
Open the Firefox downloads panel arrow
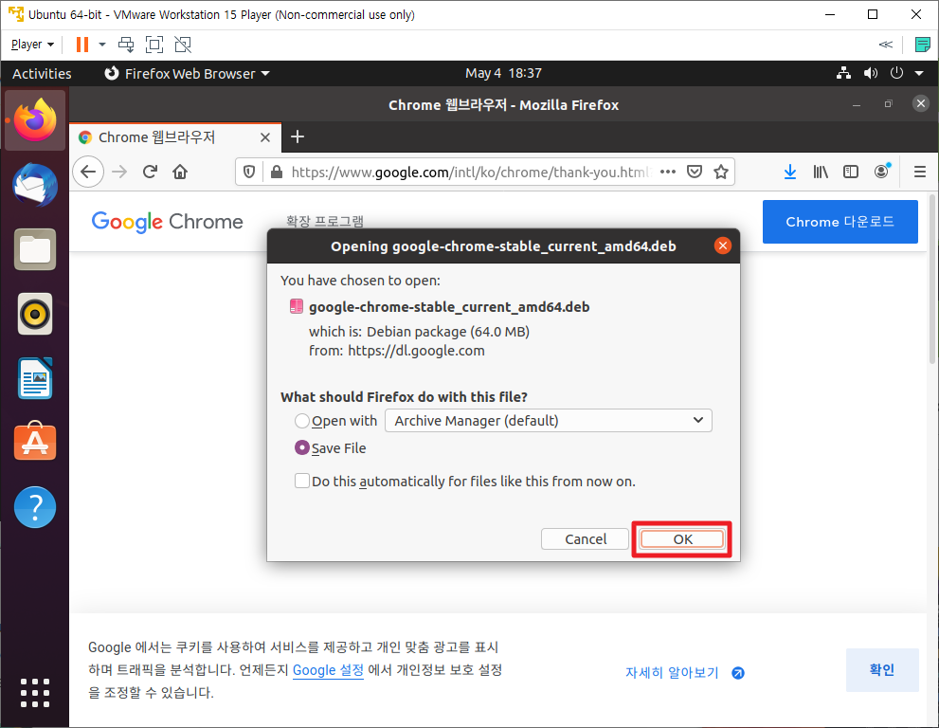coord(790,172)
